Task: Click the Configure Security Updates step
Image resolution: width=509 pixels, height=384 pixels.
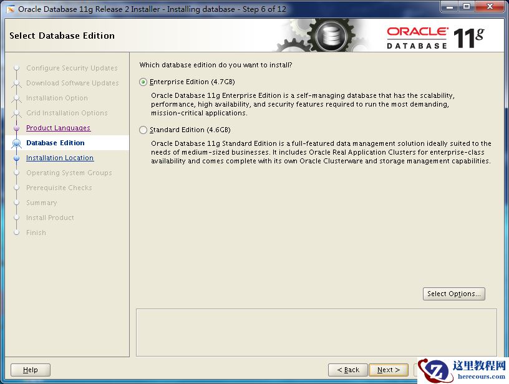Action: pyautogui.click(x=72, y=68)
